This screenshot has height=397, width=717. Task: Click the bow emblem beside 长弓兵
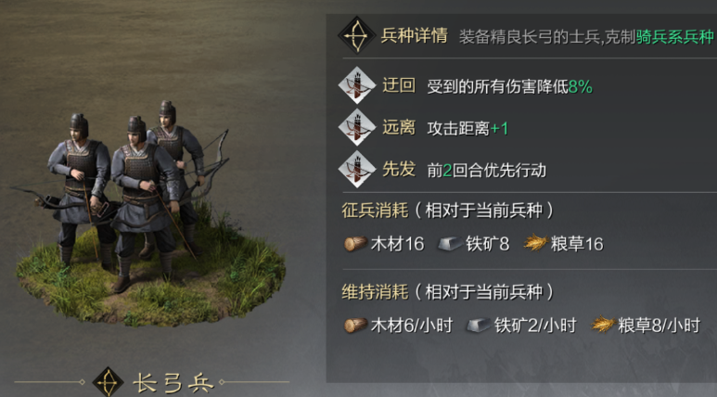[x=108, y=381]
